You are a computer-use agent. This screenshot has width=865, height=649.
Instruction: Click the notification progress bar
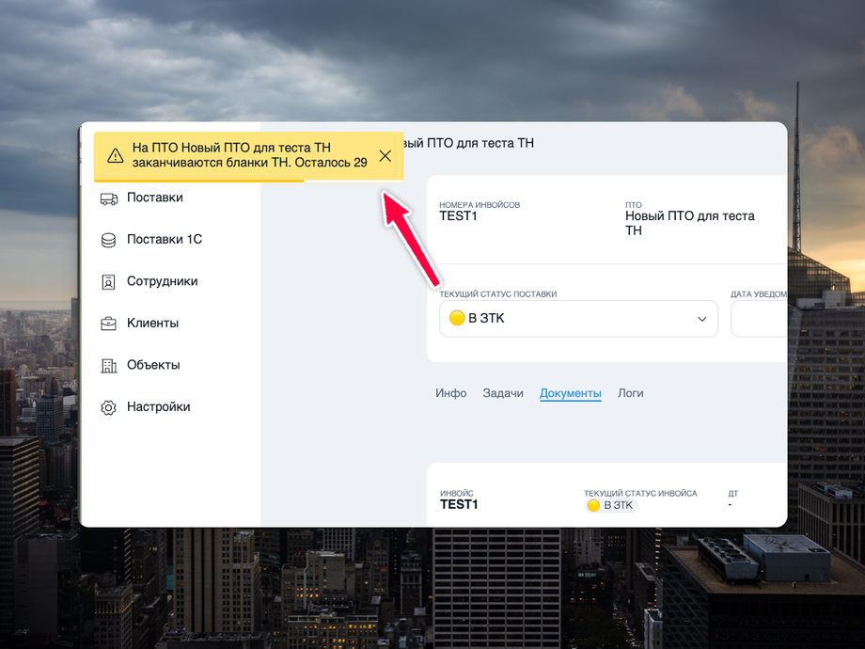click(x=249, y=181)
